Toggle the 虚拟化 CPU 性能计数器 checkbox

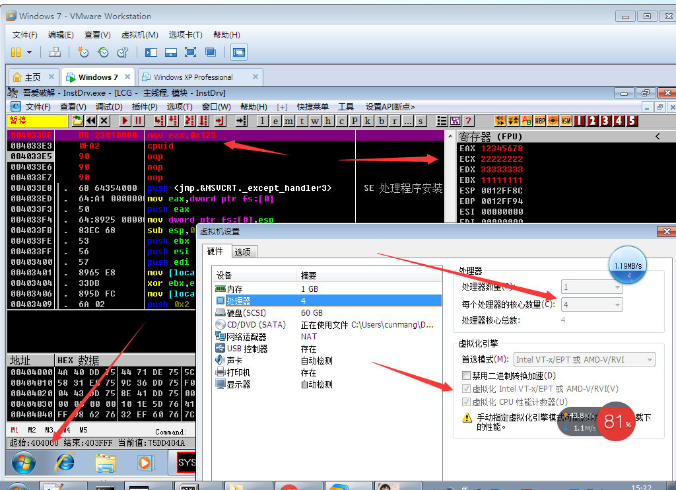[x=466, y=402]
